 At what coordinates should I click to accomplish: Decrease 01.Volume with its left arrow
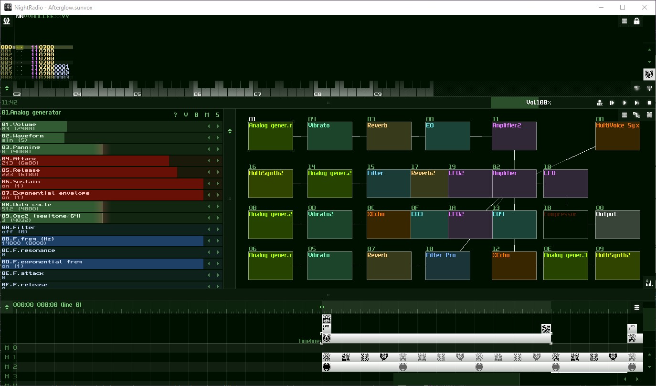[209, 126]
